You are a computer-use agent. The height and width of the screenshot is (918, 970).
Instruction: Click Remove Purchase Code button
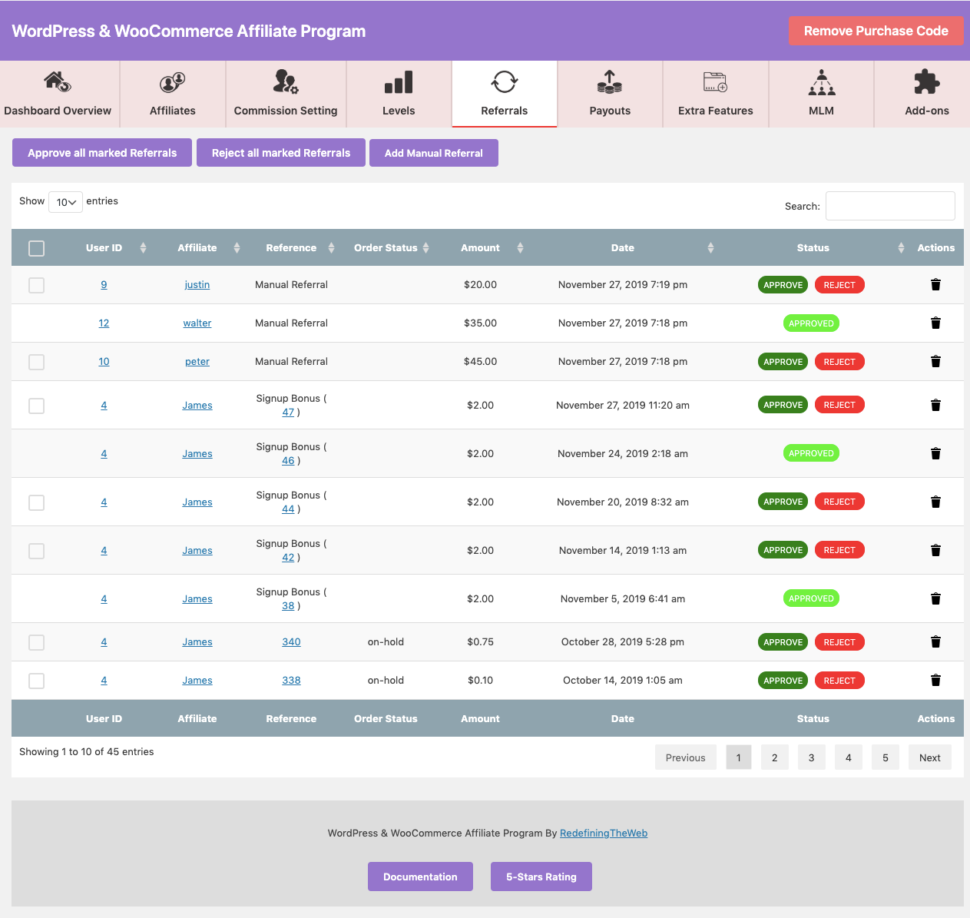tap(876, 31)
